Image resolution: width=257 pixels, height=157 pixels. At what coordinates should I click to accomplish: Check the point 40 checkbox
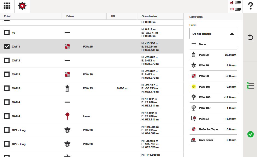coord(7,32)
